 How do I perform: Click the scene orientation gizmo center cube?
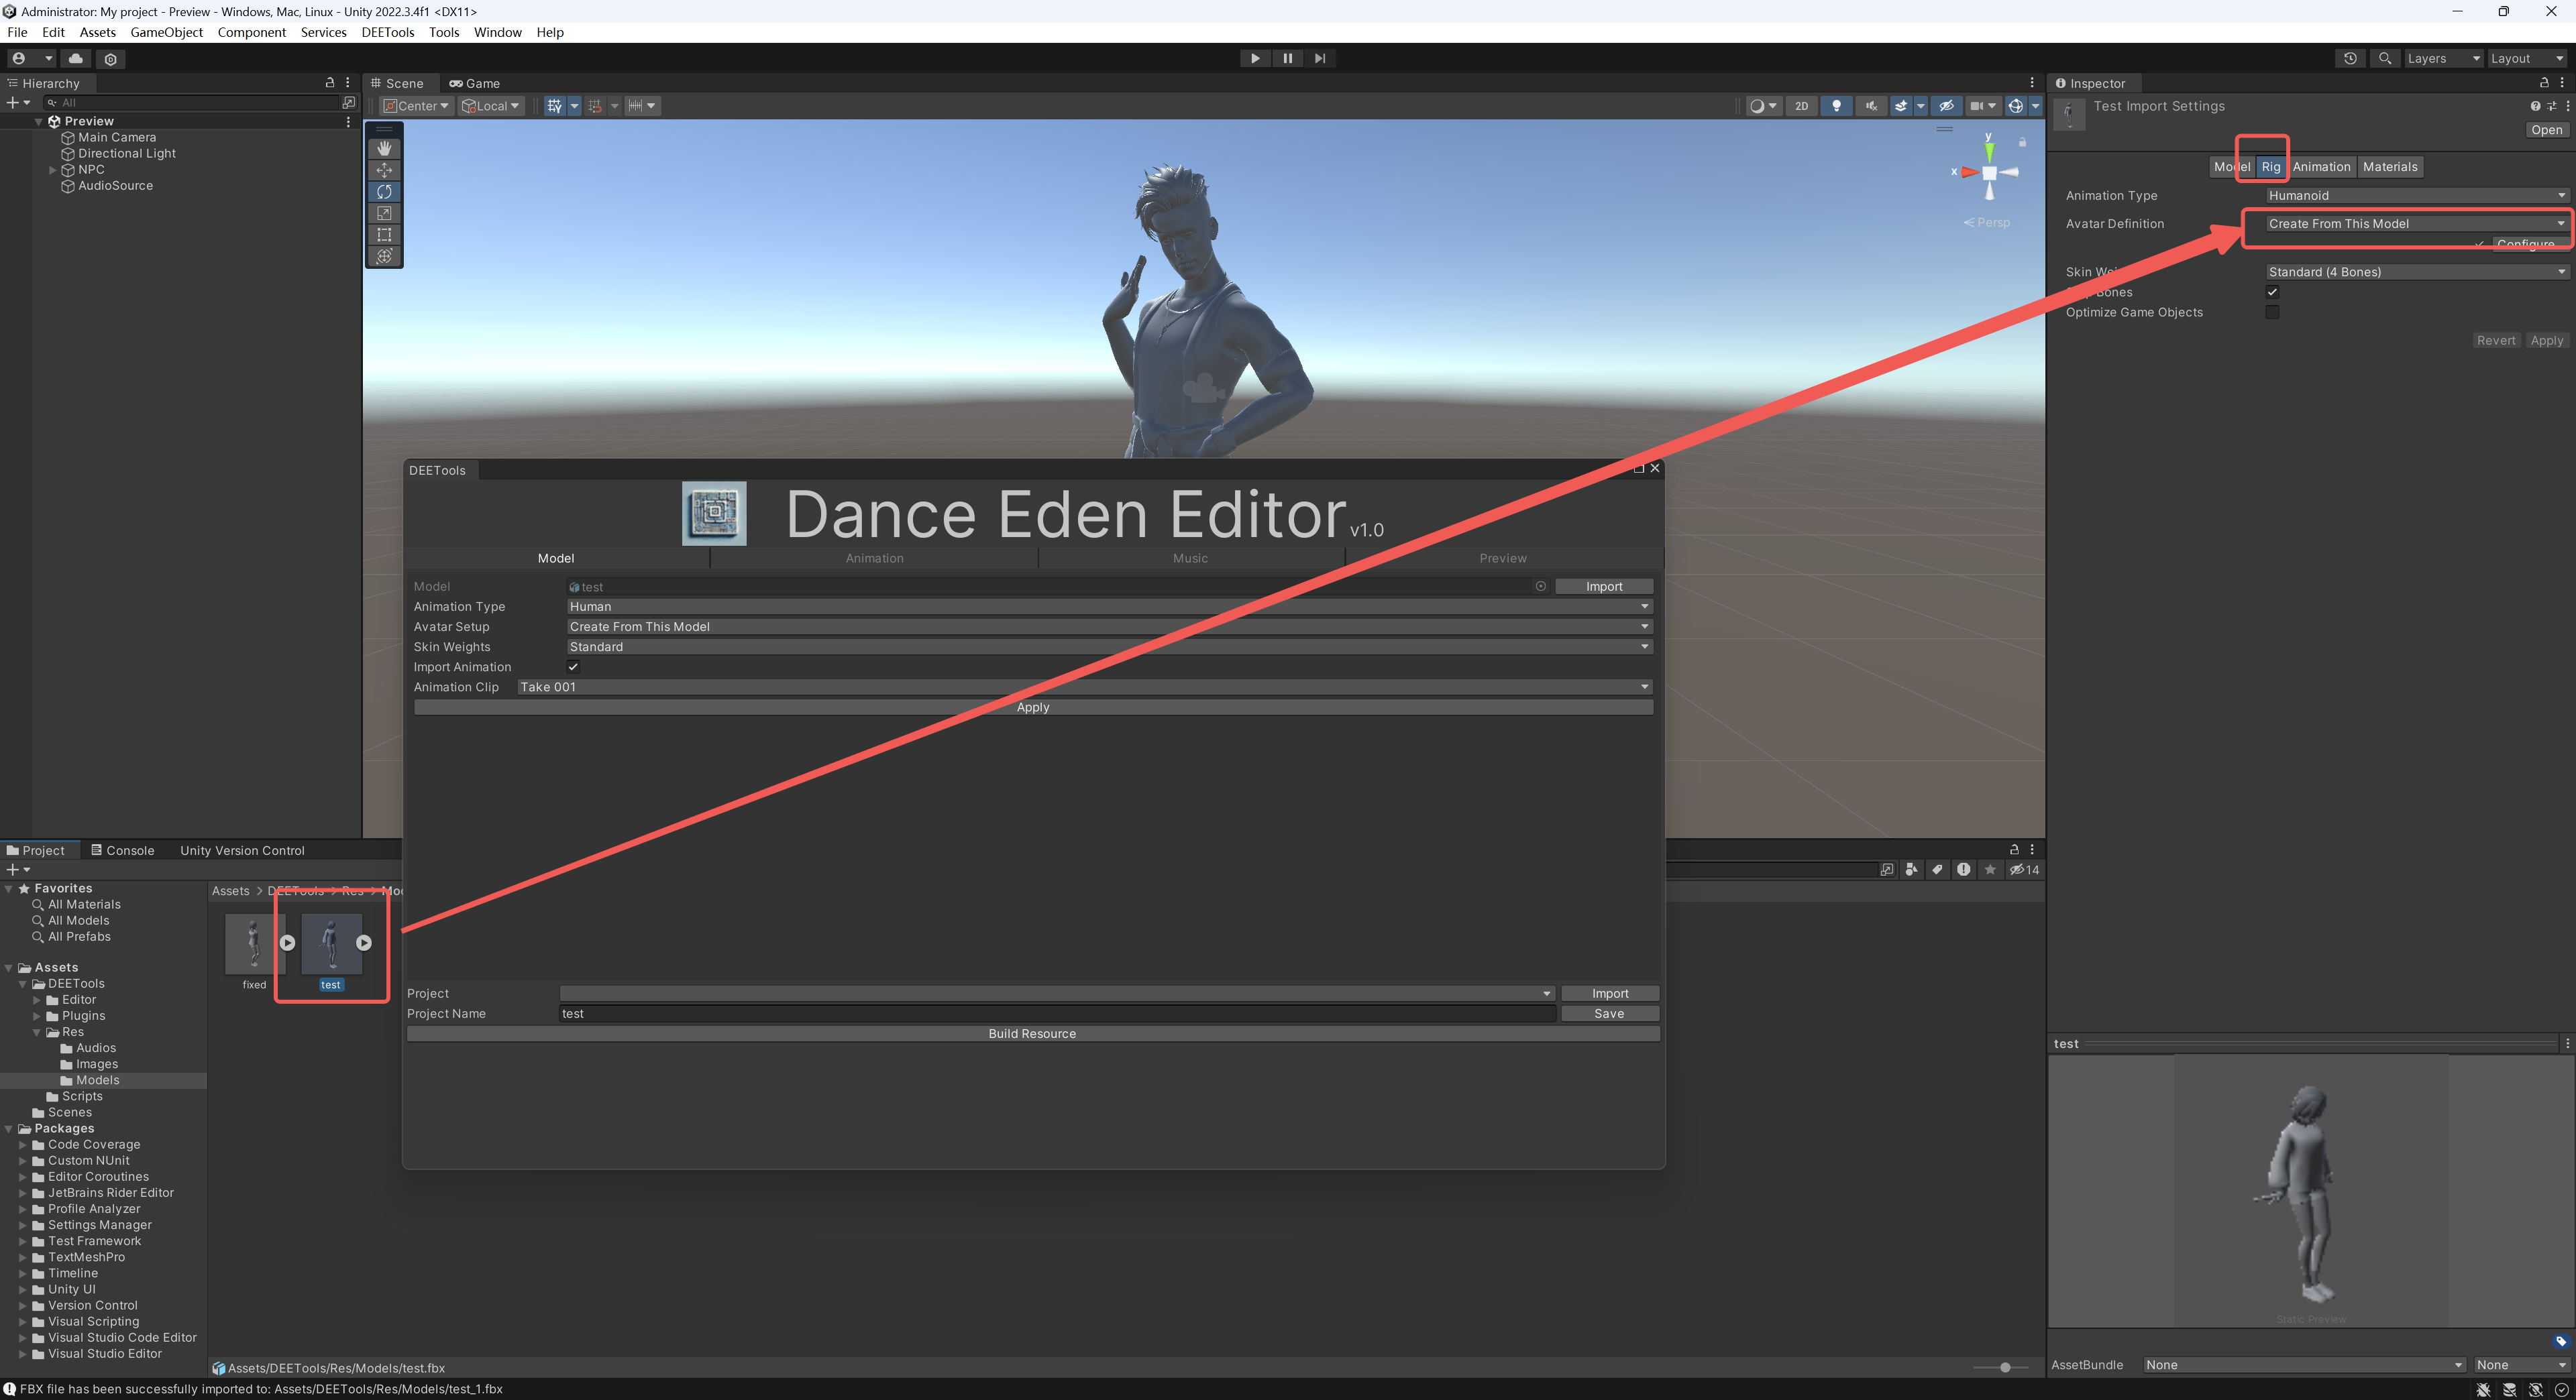[1989, 173]
